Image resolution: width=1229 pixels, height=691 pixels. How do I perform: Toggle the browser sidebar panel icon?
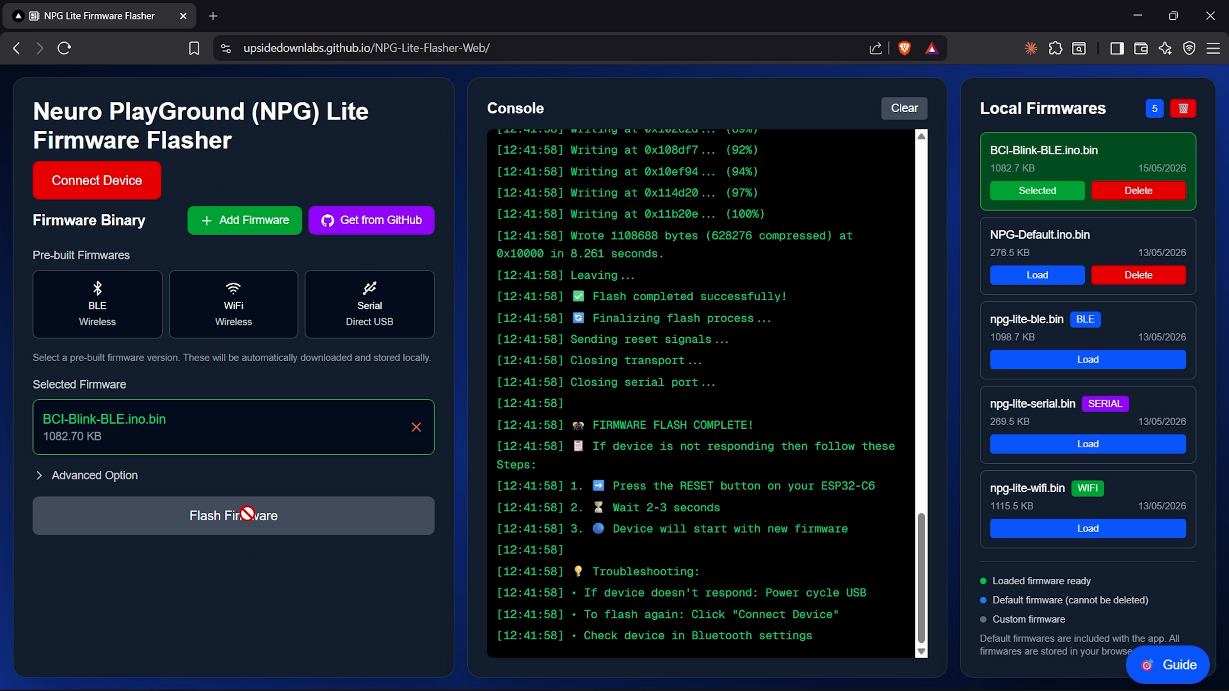tap(1117, 48)
